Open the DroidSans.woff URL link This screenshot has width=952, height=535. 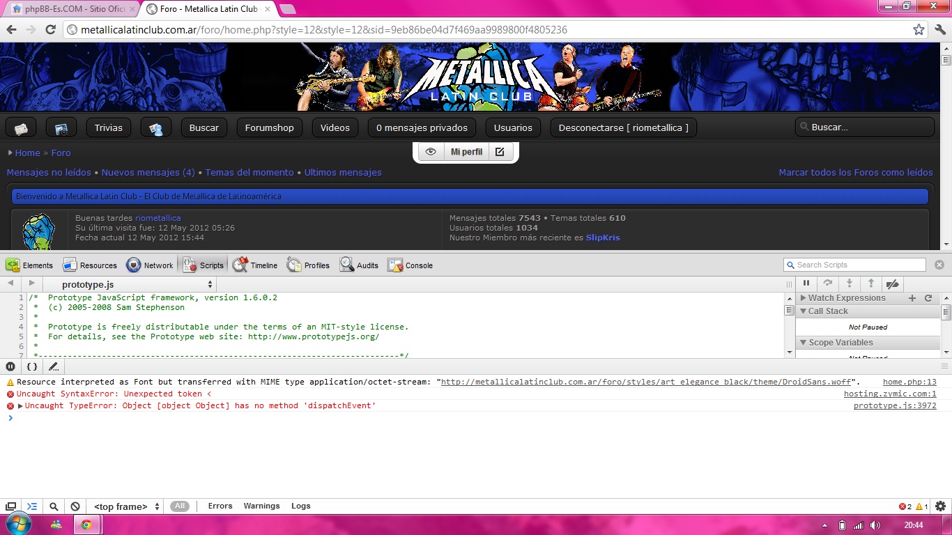click(x=647, y=382)
